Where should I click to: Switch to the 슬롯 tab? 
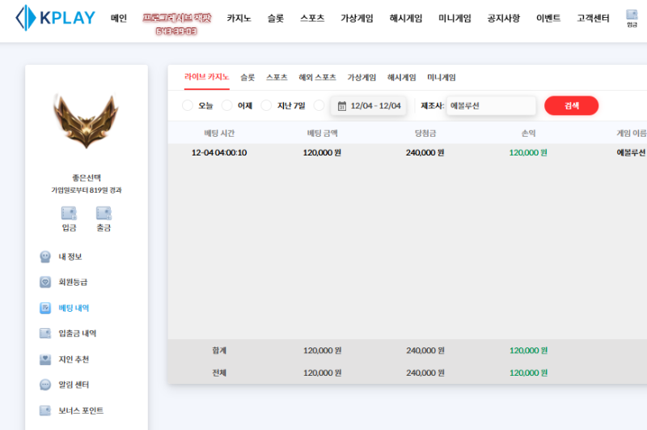(247, 77)
